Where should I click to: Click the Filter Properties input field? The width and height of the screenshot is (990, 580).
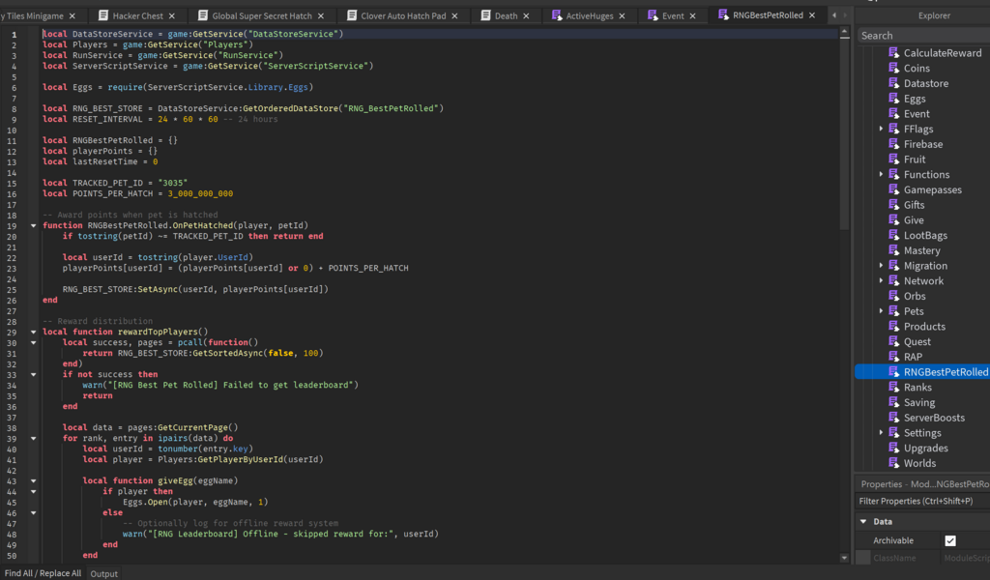(x=922, y=501)
